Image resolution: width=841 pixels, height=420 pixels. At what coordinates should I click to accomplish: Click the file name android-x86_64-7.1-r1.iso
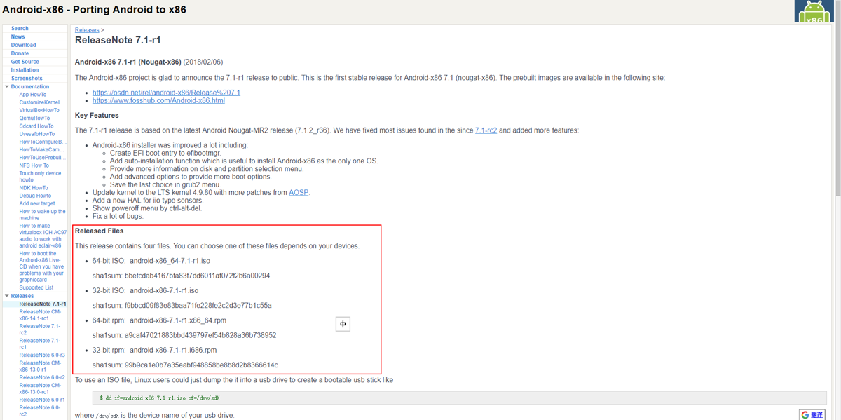coord(170,261)
